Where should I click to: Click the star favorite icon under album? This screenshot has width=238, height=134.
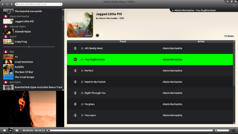coord(98,35)
